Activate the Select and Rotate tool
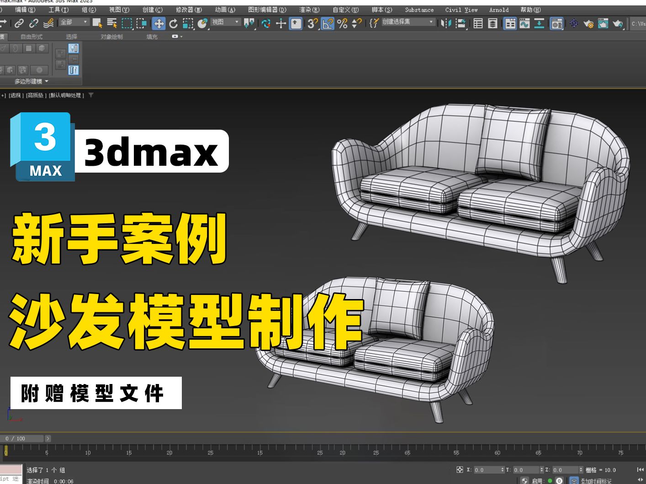This screenshot has height=484, width=646. click(x=173, y=23)
